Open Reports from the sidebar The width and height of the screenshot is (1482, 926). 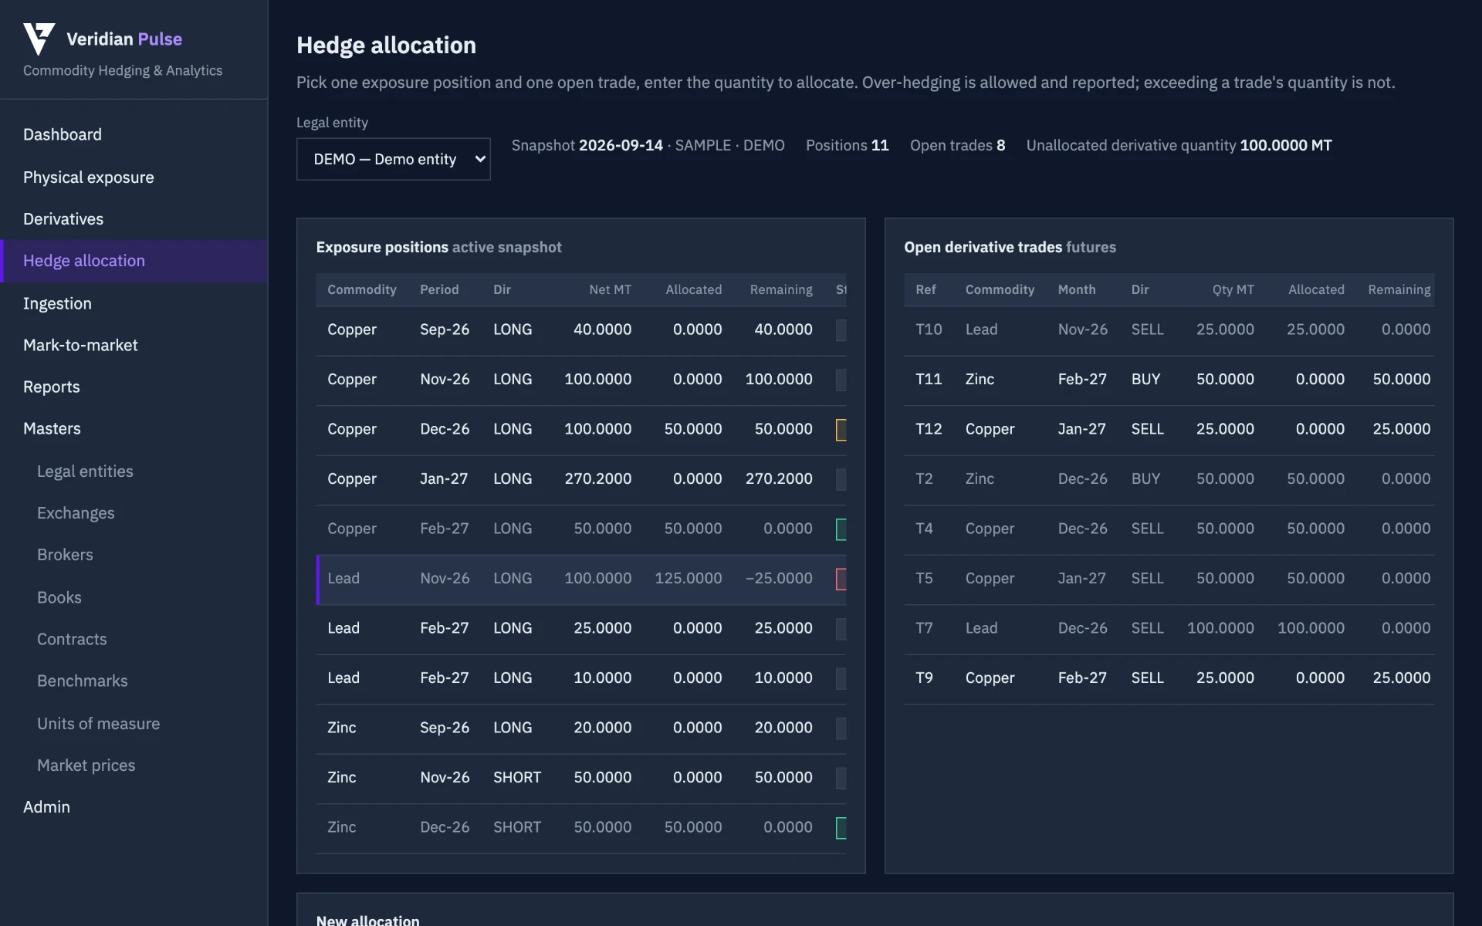pos(134,387)
